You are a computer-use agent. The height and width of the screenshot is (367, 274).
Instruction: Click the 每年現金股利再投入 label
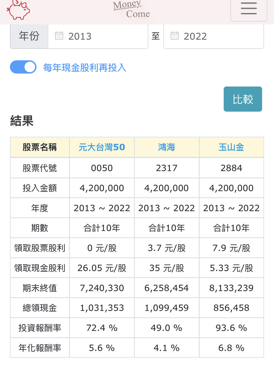tap(84, 68)
